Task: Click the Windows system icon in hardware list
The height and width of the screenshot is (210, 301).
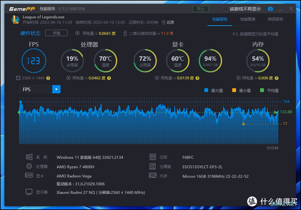Action: point(29,157)
